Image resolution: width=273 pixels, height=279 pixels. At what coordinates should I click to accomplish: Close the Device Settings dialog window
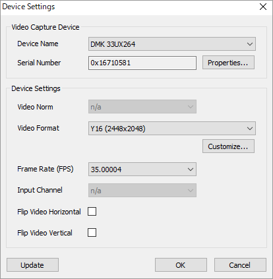(x=263, y=7)
